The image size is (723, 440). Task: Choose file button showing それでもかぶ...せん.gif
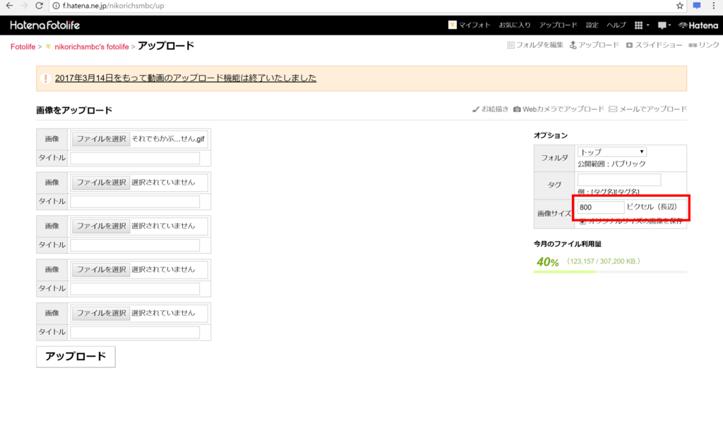click(x=100, y=139)
